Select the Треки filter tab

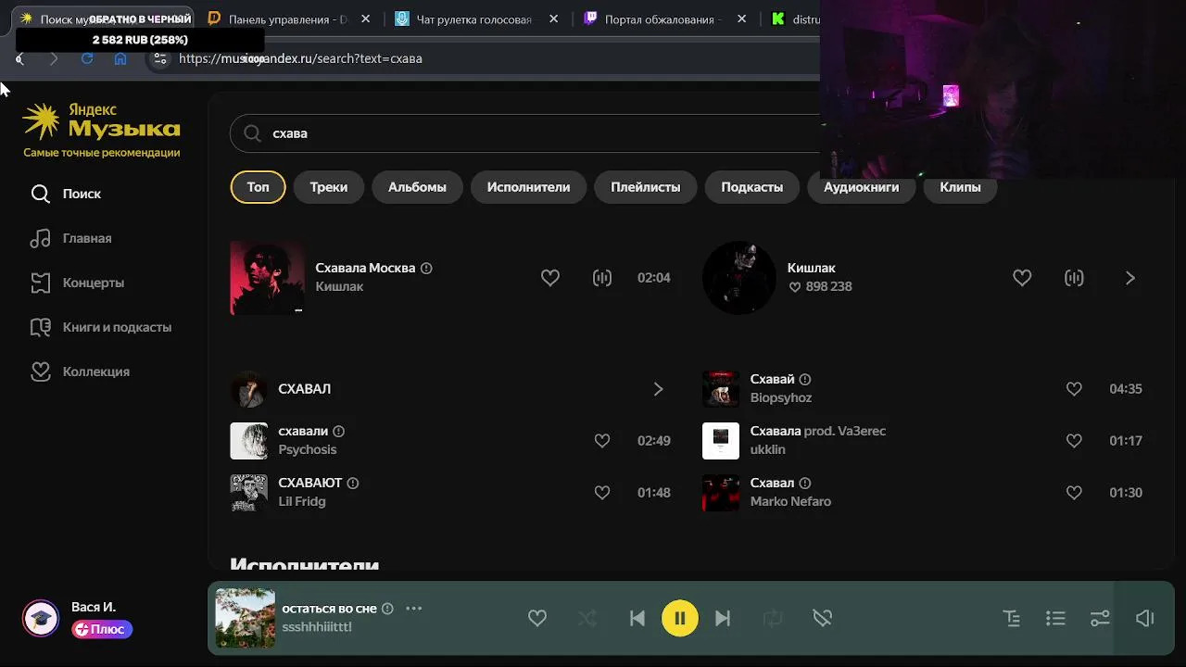coord(329,187)
